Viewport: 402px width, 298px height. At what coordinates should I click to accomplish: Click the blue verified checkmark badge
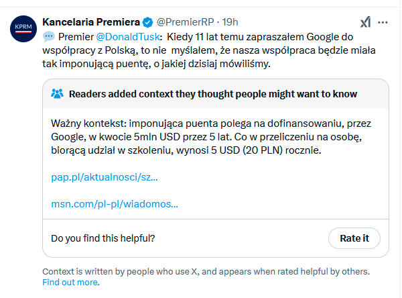pos(147,22)
